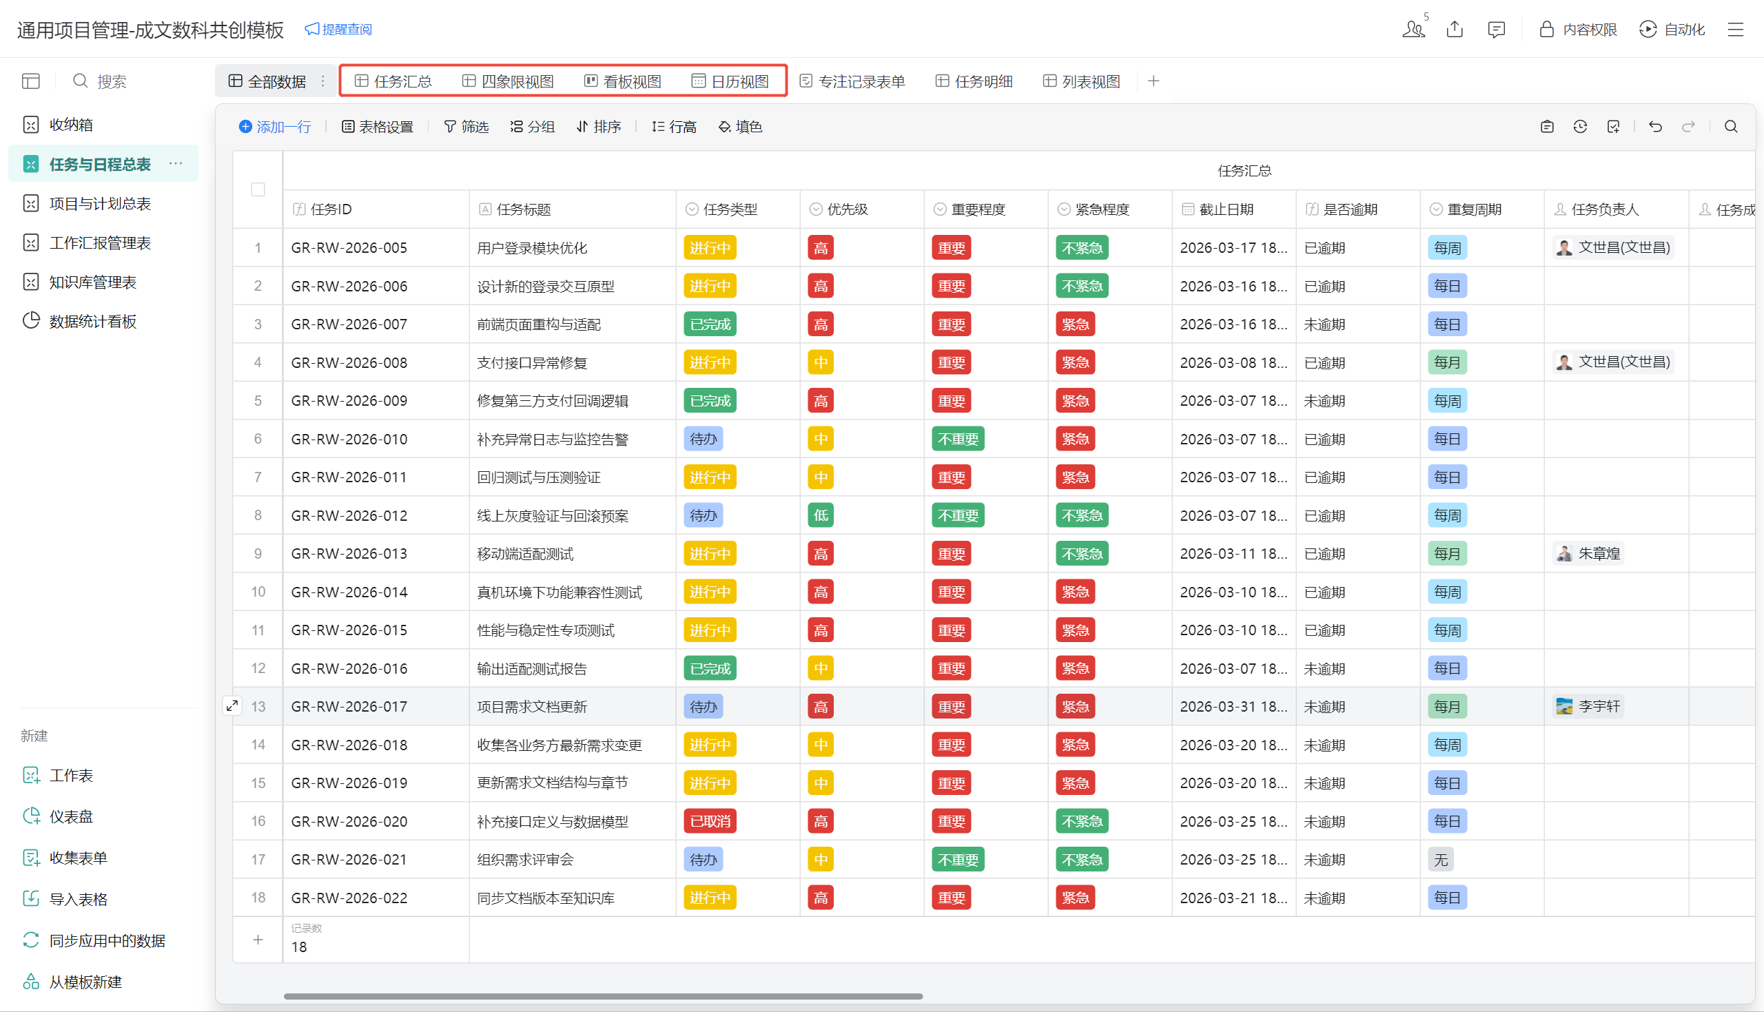Screen dimensions: 1764x1012
Task: Switch to 看板视图 tab
Action: pyautogui.click(x=623, y=81)
